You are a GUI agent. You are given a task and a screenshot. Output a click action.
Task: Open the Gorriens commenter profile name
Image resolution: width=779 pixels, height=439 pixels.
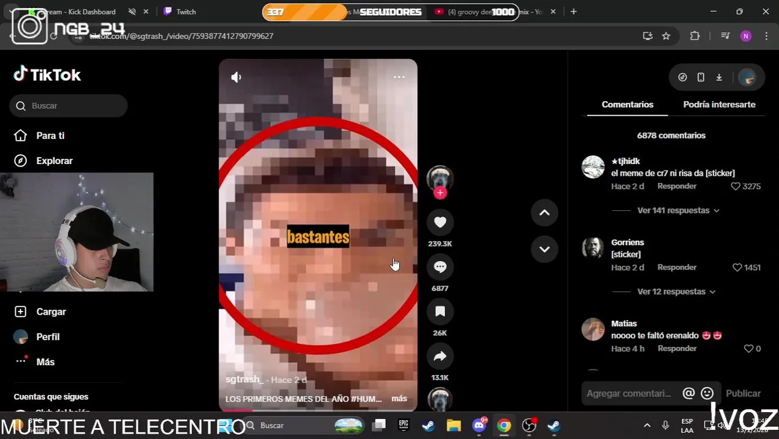click(x=627, y=242)
